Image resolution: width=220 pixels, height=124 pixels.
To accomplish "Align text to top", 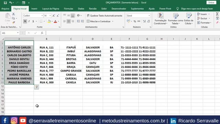I will tap(65, 15).
